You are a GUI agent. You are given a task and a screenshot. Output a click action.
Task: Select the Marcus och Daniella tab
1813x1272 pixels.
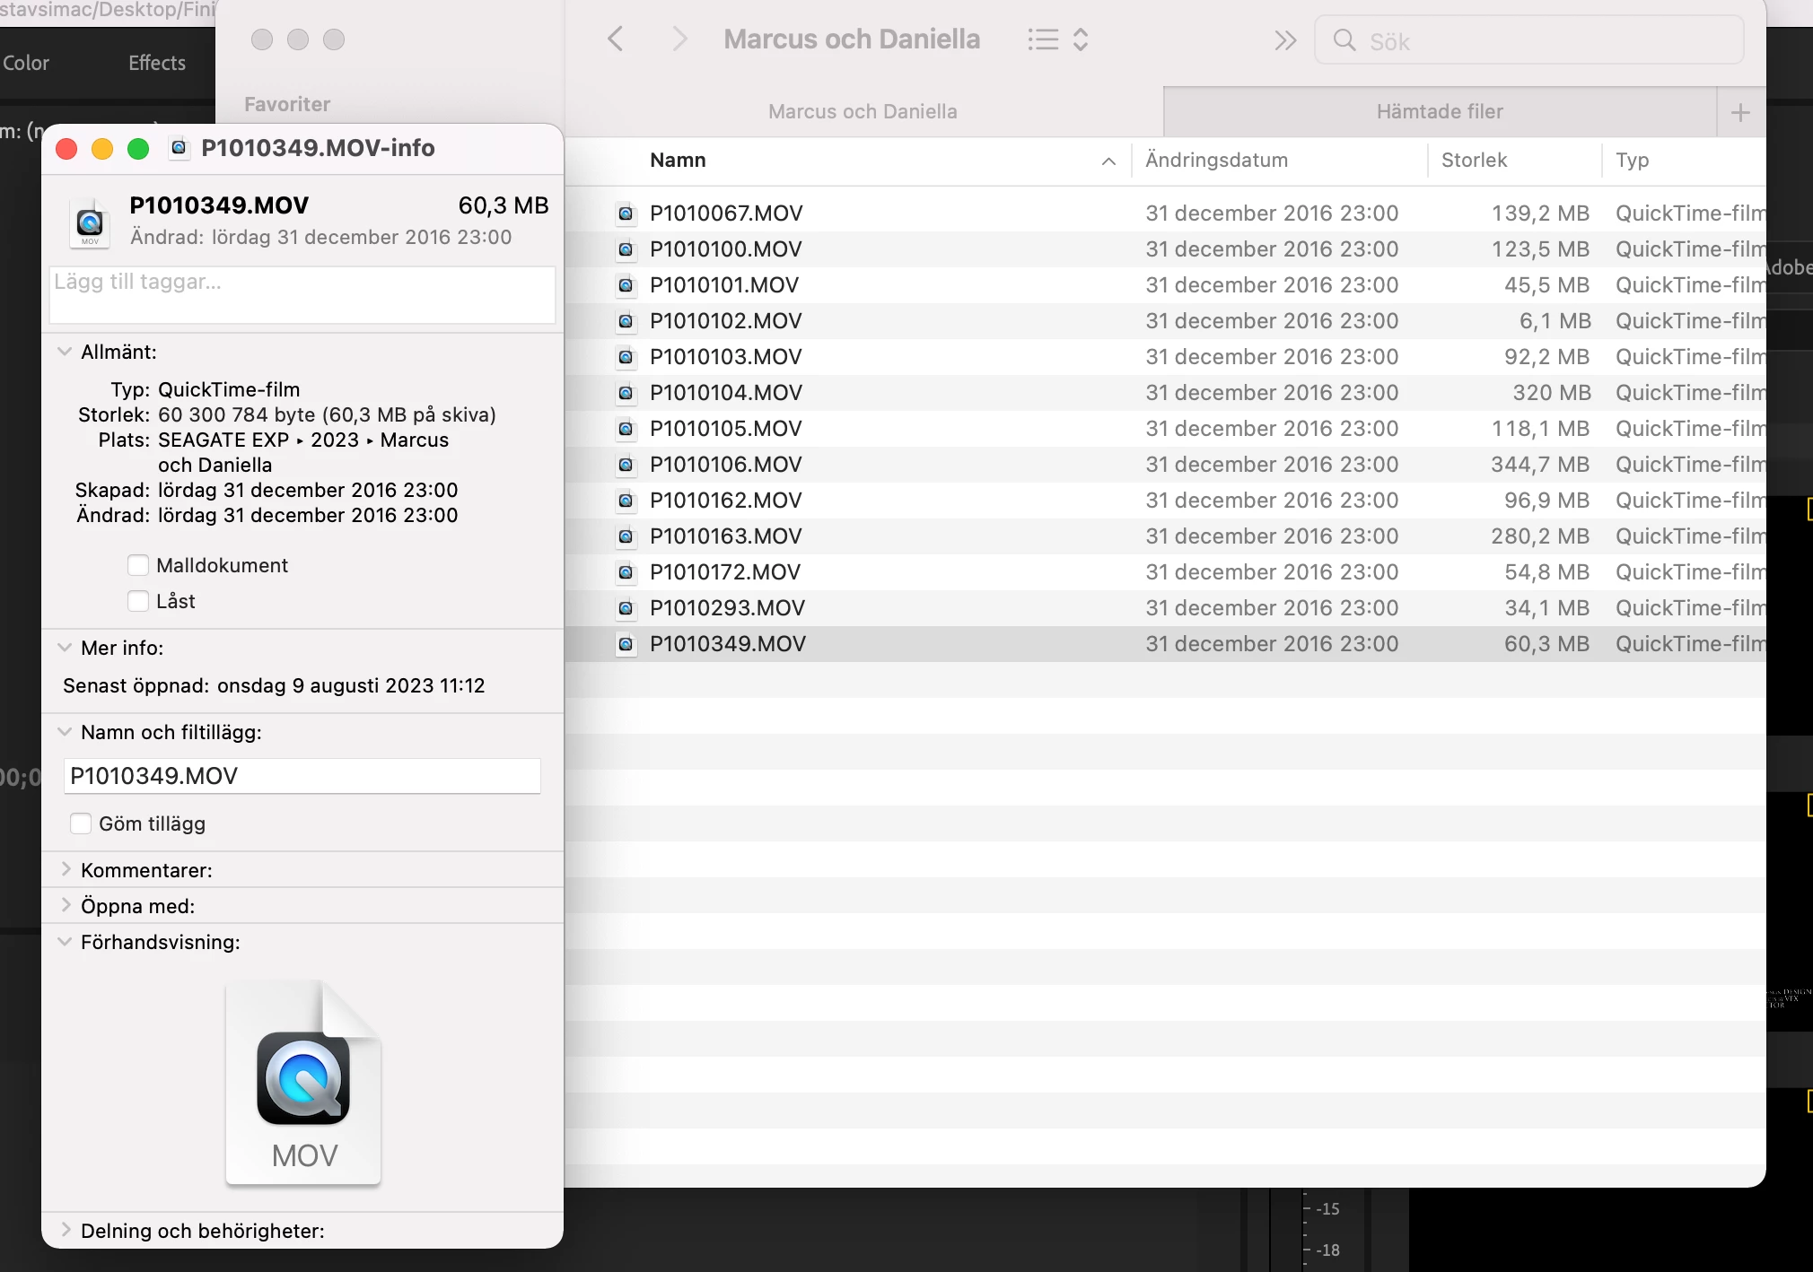point(862,112)
